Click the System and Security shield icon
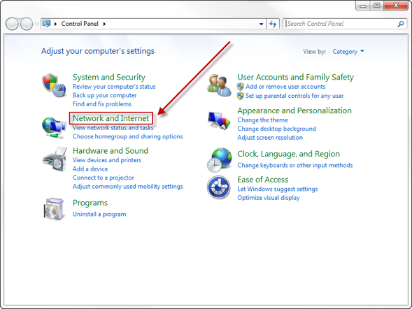This screenshot has height=309, width=412. coord(54,85)
